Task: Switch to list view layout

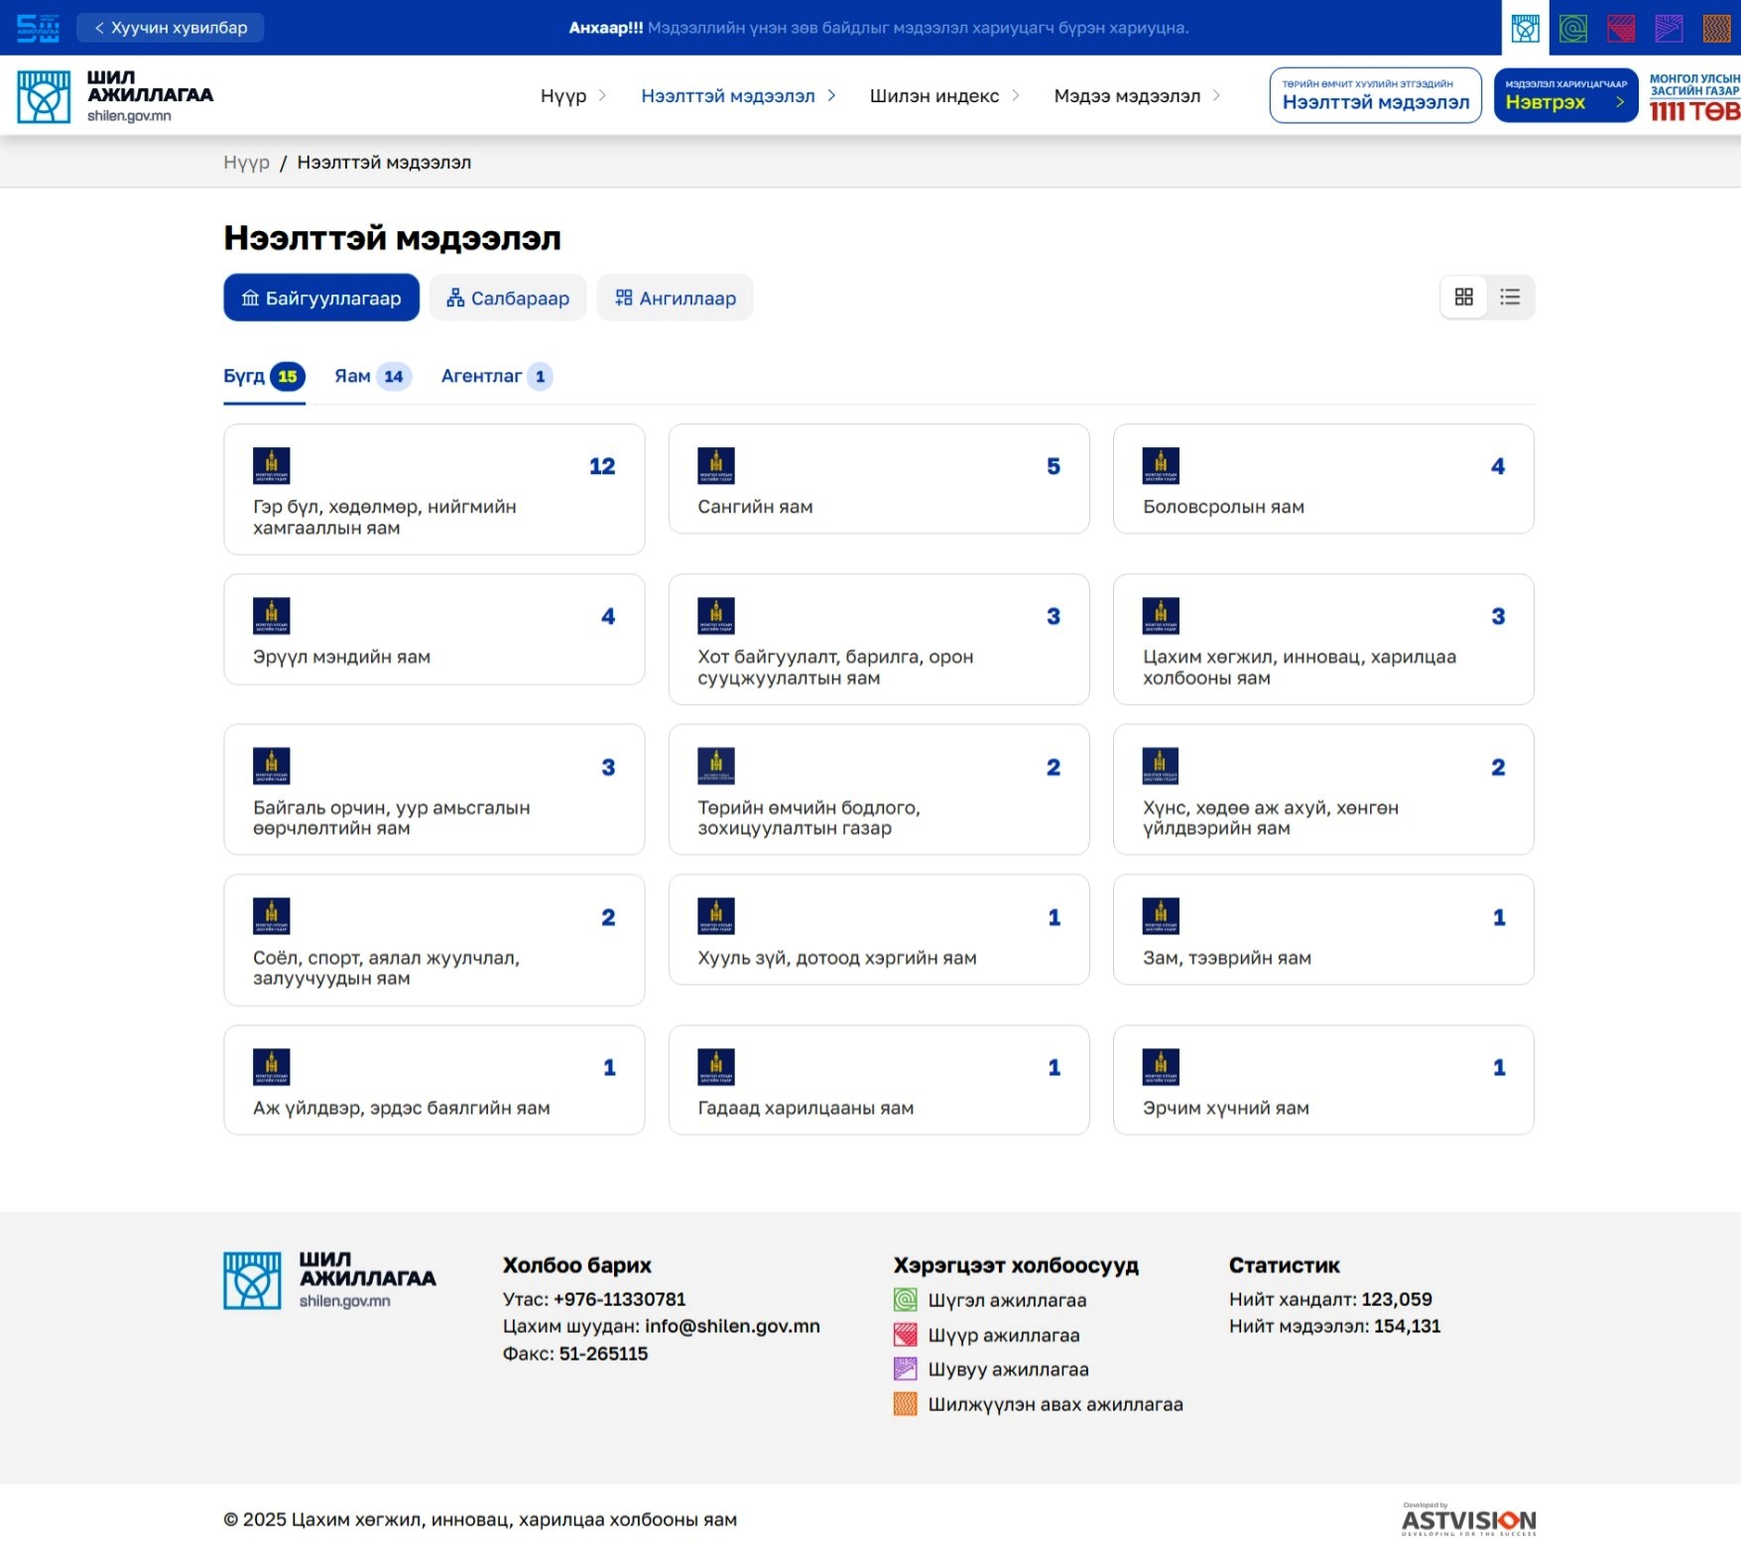Action: click(x=1510, y=298)
